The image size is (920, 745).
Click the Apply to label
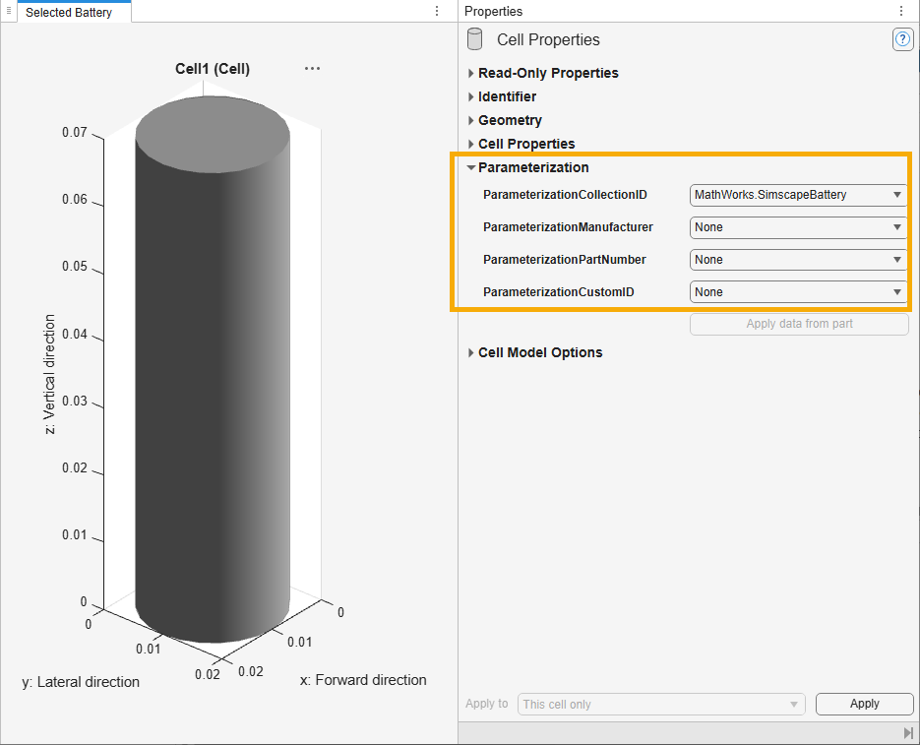486,704
